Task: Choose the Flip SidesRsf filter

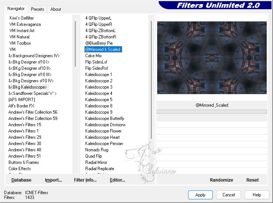Action: 97,68
